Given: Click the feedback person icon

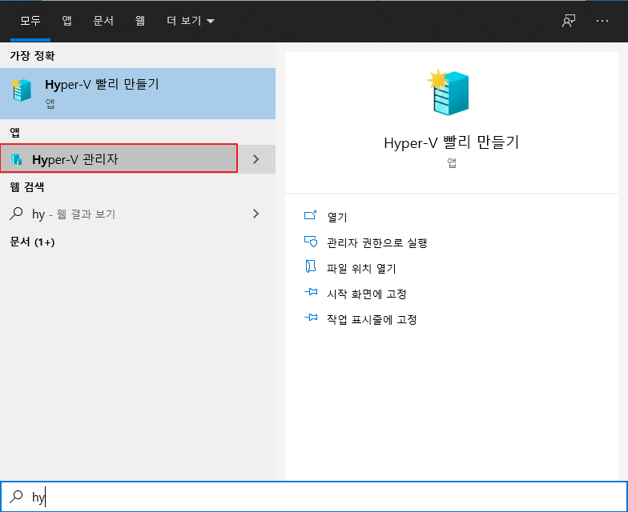Looking at the screenshot, I should tap(569, 21).
